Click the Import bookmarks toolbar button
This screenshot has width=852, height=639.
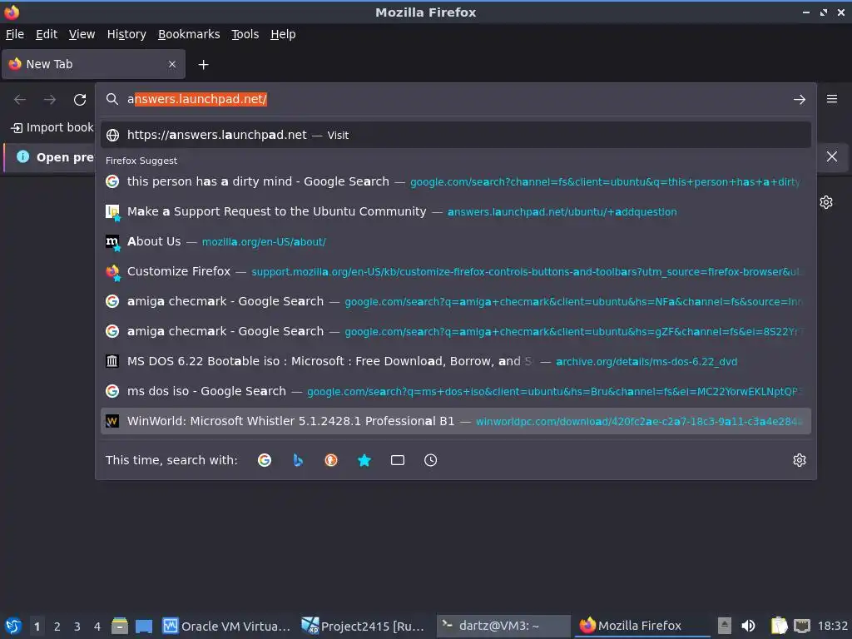pyautogui.click(x=52, y=127)
